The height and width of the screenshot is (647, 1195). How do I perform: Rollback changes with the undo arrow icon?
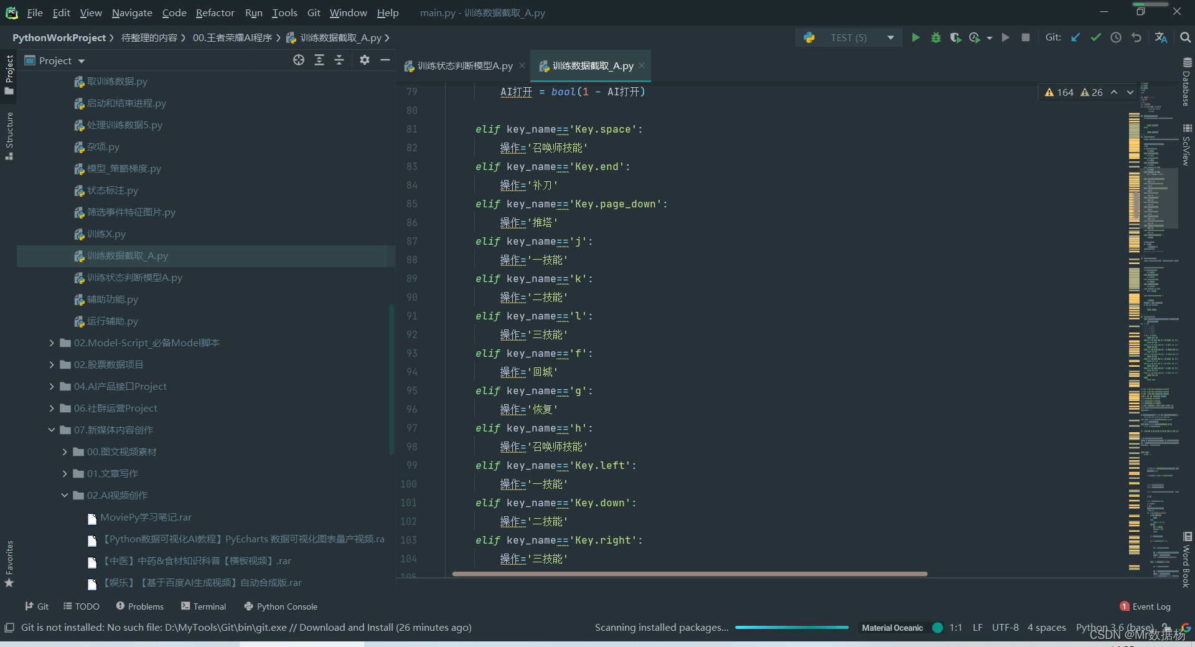1136,37
